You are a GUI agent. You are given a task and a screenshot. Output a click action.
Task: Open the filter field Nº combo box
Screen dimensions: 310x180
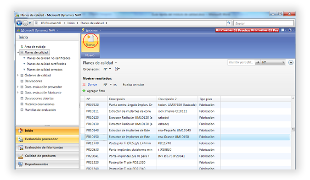pos(273,62)
